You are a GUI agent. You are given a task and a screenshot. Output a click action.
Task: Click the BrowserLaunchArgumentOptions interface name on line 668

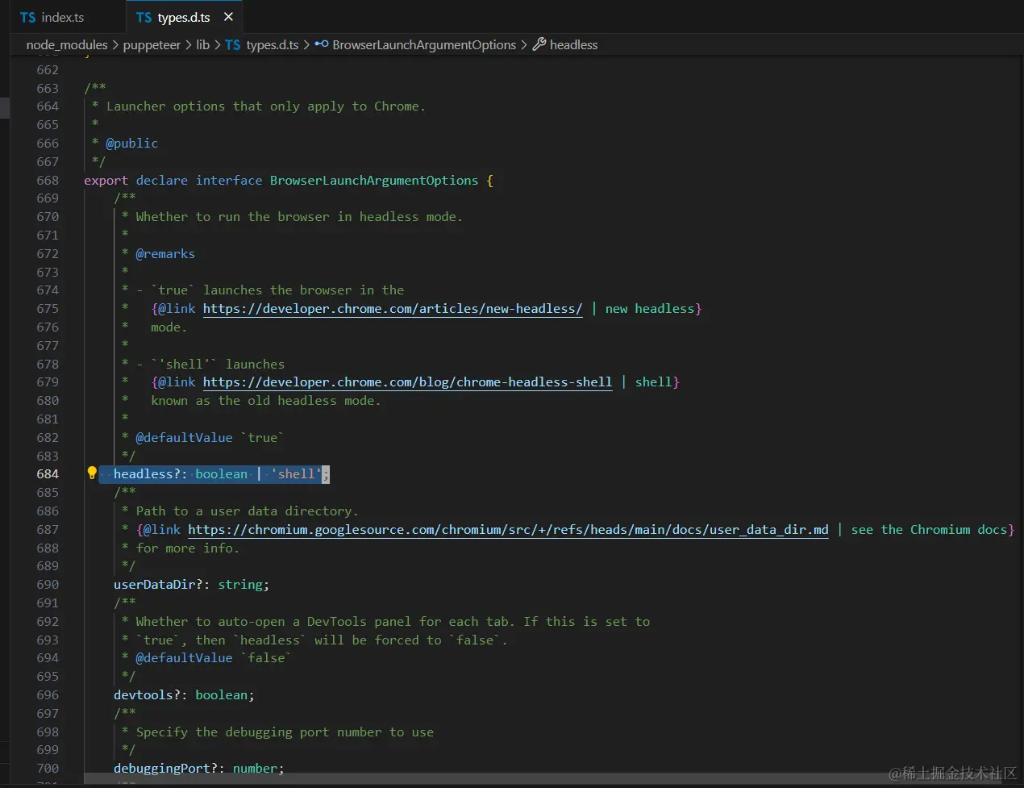click(374, 181)
